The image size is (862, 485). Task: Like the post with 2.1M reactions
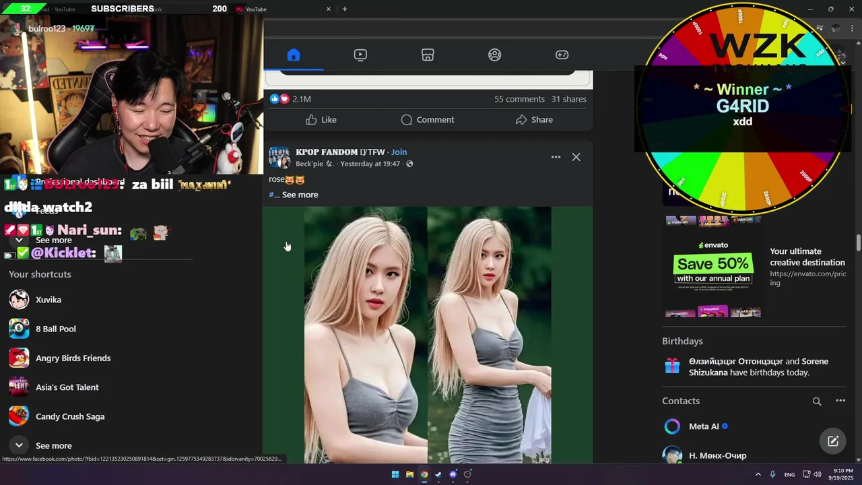coord(321,120)
